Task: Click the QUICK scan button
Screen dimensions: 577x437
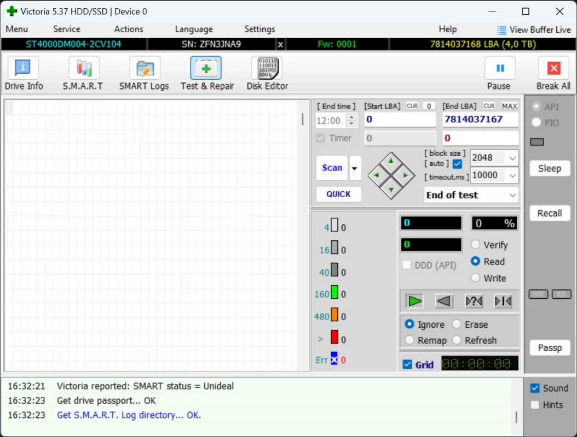Action: point(338,194)
